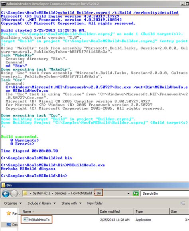Sort by the Date modified column
Image resolution: width=189 pixels, height=231 pixels.
116,211
